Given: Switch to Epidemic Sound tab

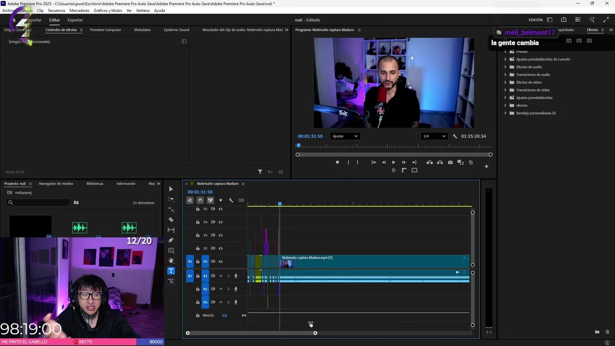Looking at the screenshot, I should coord(176,30).
